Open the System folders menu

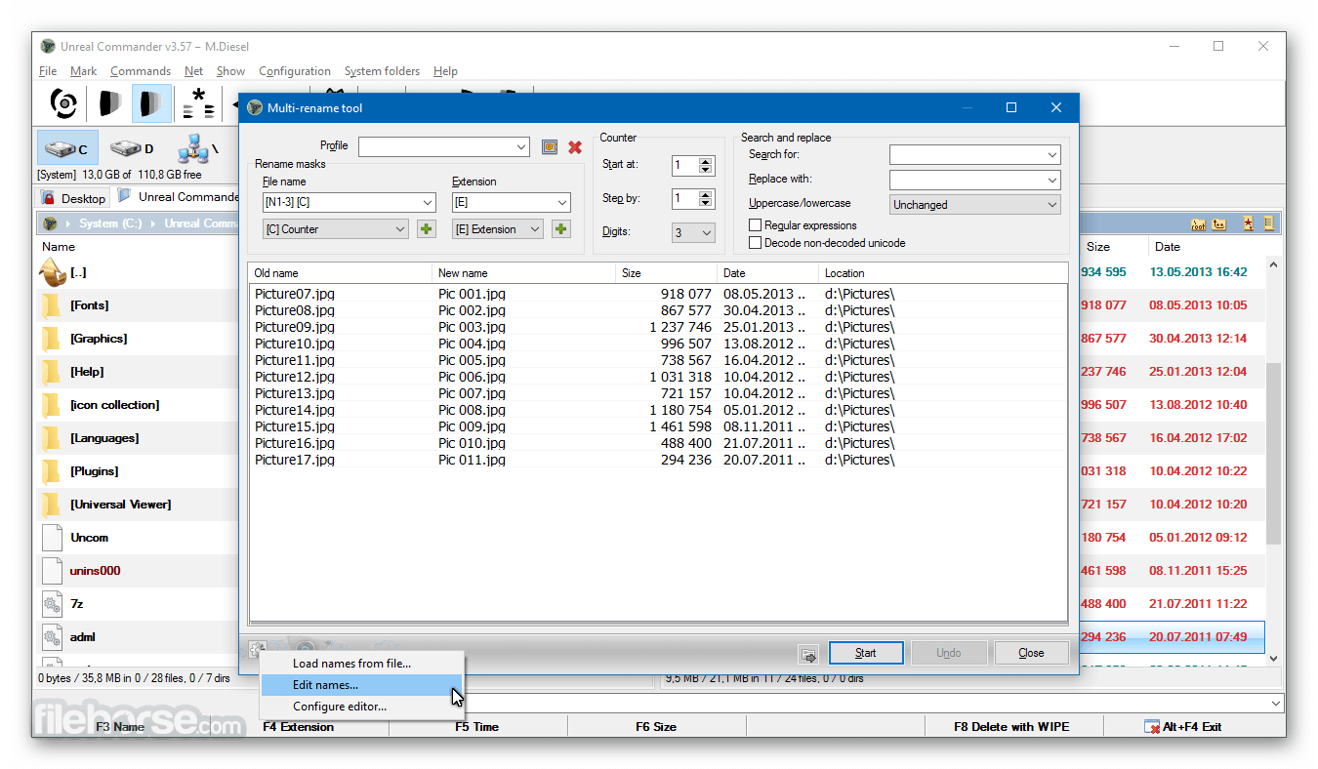coord(382,71)
